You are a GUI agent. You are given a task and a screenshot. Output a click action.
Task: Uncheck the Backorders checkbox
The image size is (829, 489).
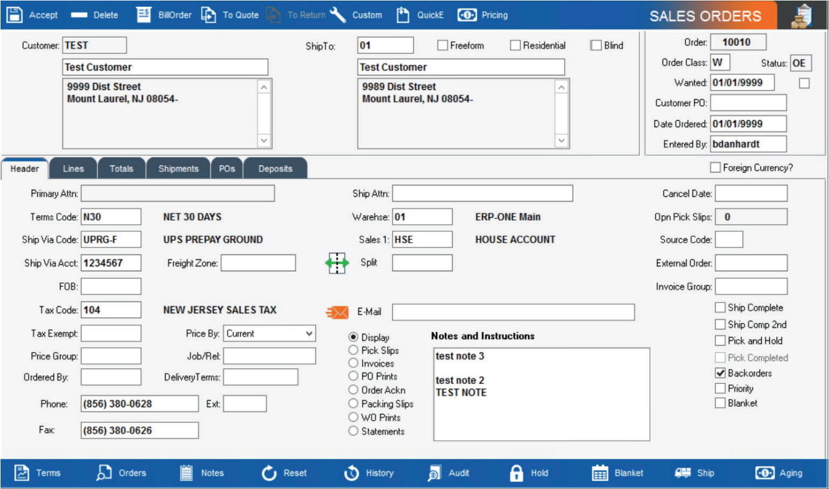(720, 374)
